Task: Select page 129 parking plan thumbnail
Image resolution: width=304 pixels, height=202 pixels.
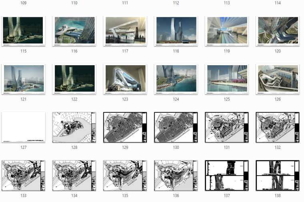Action: (125, 127)
